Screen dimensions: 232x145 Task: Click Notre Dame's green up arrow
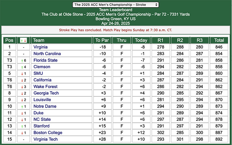click(22, 107)
